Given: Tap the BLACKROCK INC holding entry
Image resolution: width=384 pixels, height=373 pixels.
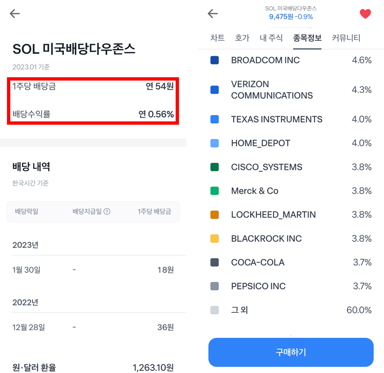Looking at the screenshot, I should coord(266,238).
